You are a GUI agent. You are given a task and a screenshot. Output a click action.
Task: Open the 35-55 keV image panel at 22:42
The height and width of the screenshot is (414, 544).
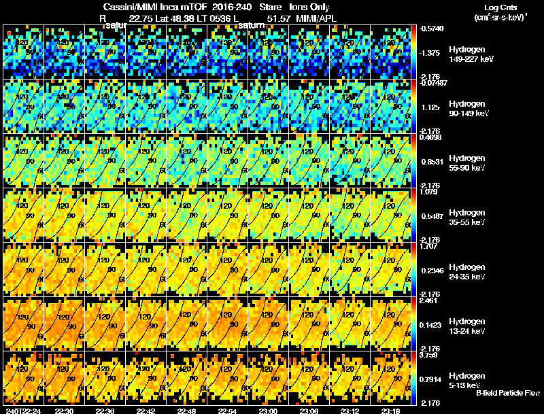tap(146, 215)
